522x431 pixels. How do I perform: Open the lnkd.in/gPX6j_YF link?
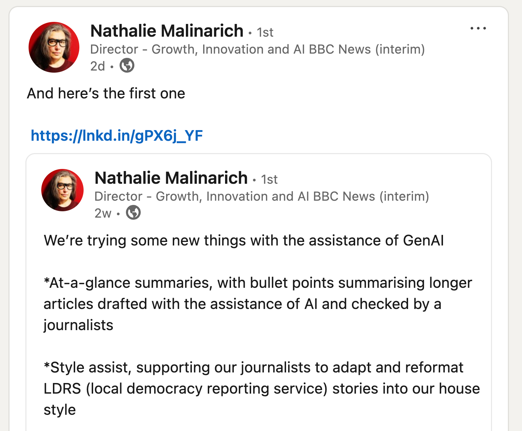(117, 136)
